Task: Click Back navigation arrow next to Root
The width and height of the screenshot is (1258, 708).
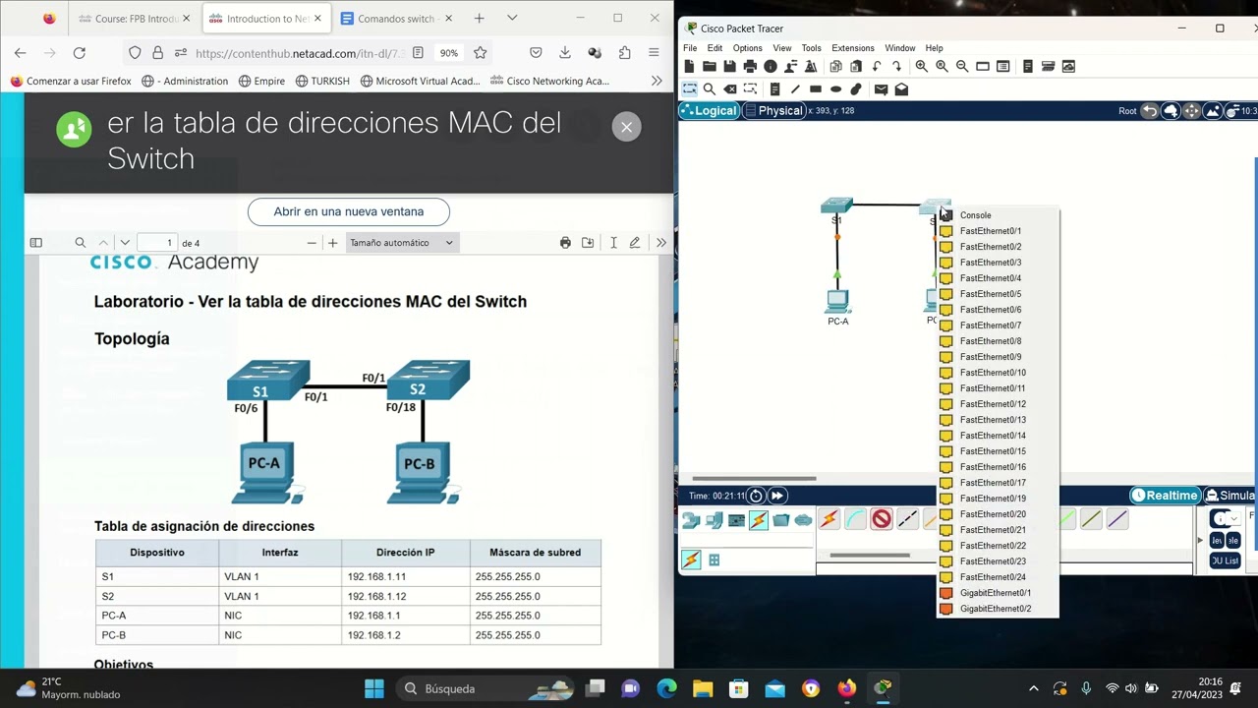Action: coord(1149,111)
